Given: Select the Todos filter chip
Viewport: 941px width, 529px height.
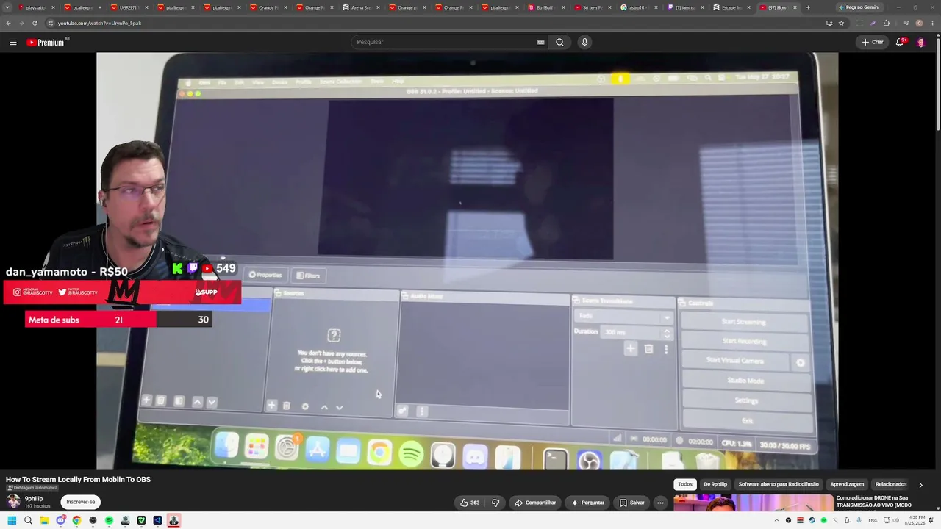Looking at the screenshot, I should point(685,484).
